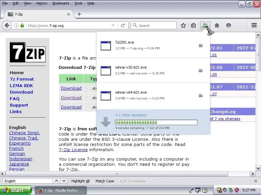The image size is (261, 195).
Task: Open the 'of 7-zip changes' link
Action: [x=225, y=119]
